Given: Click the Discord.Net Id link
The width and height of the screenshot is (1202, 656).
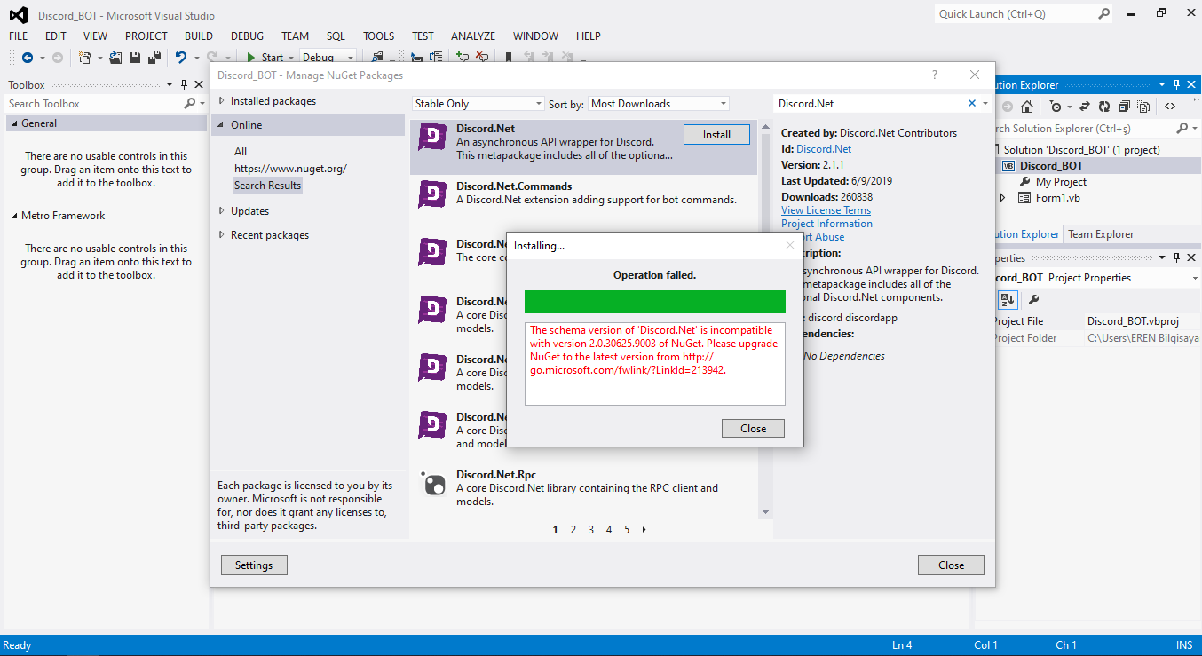Looking at the screenshot, I should pyautogui.click(x=824, y=149).
